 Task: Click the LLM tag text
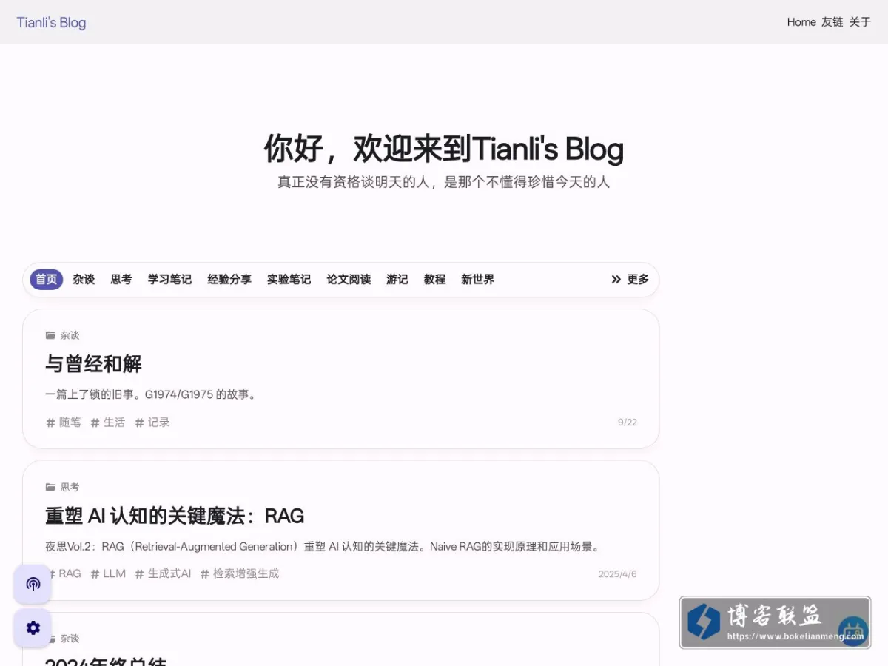coord(115,573)
